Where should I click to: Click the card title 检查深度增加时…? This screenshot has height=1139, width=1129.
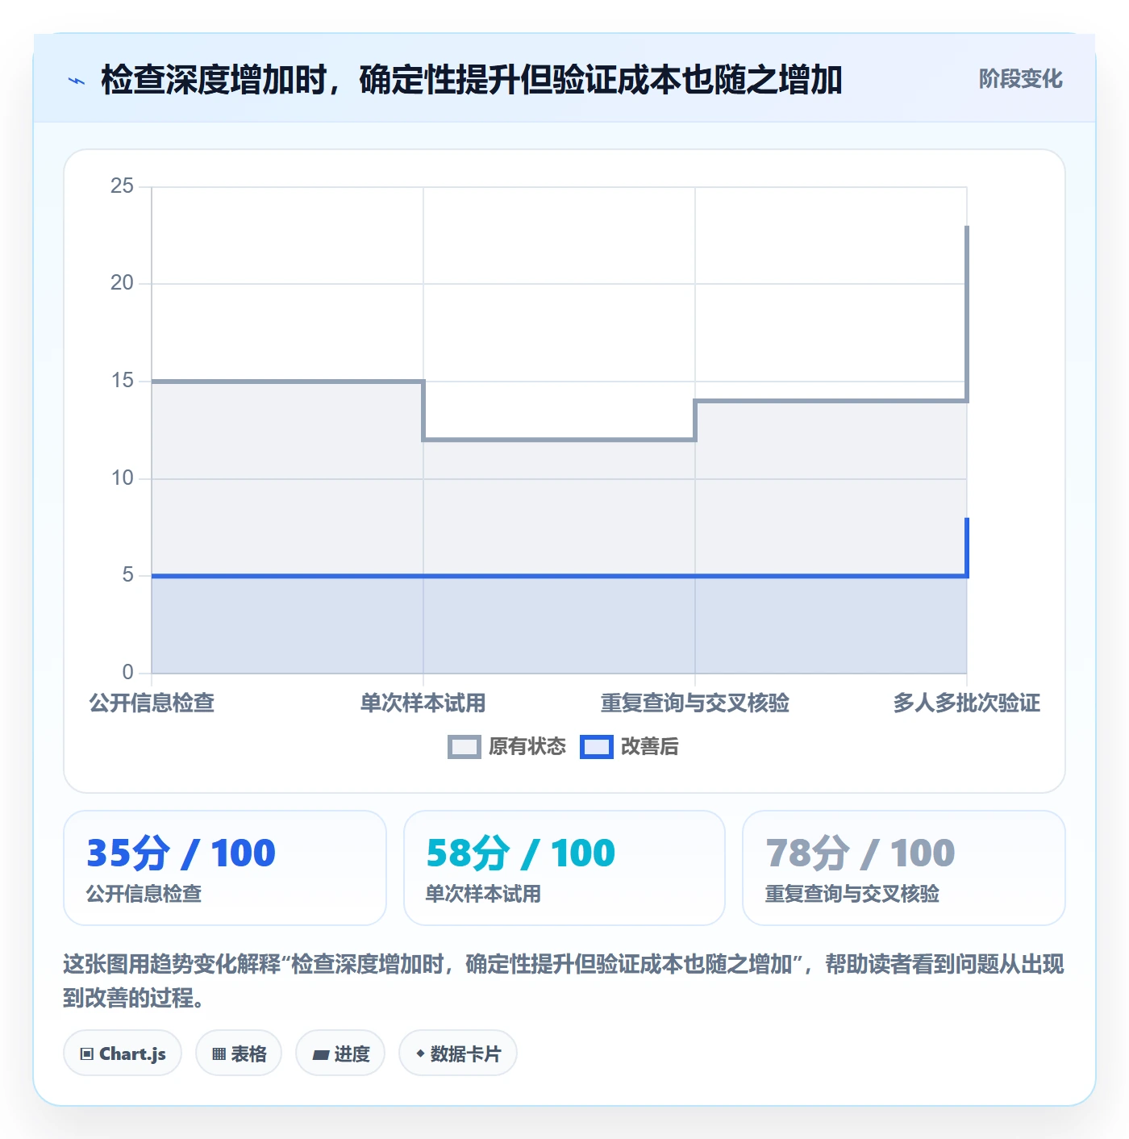tap(472, 80)
